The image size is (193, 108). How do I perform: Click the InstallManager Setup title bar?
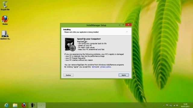point(96,25)
